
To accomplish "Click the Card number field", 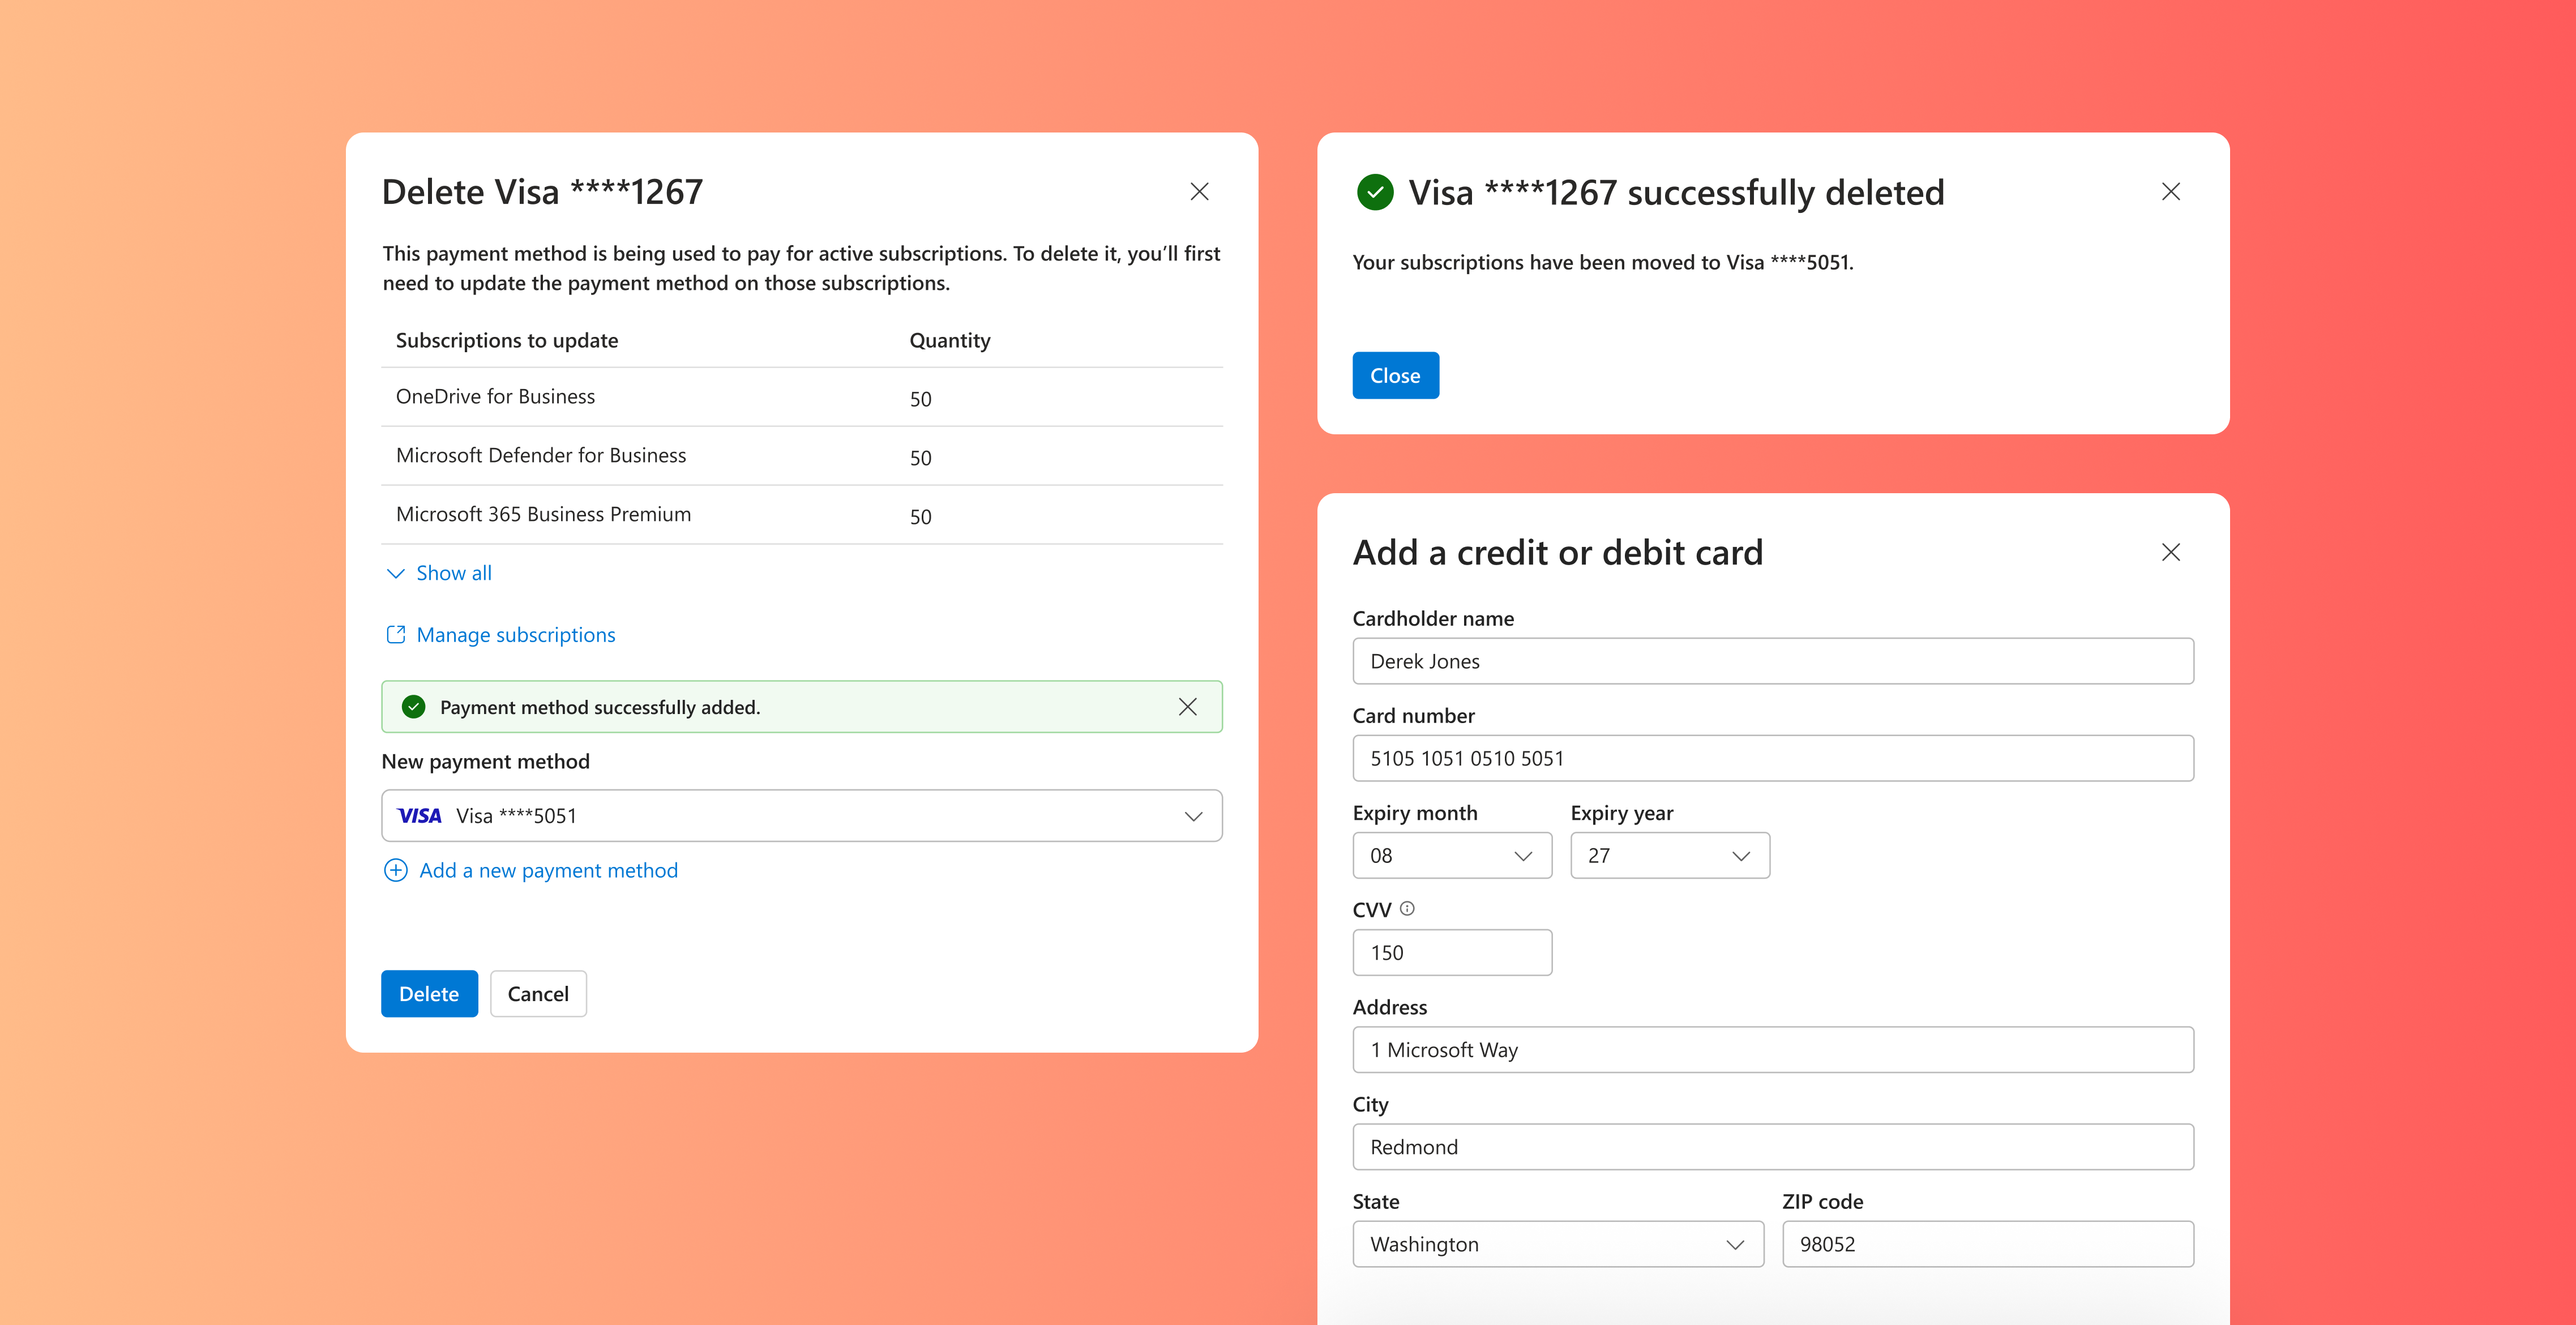I will [x=1773, y=758].
